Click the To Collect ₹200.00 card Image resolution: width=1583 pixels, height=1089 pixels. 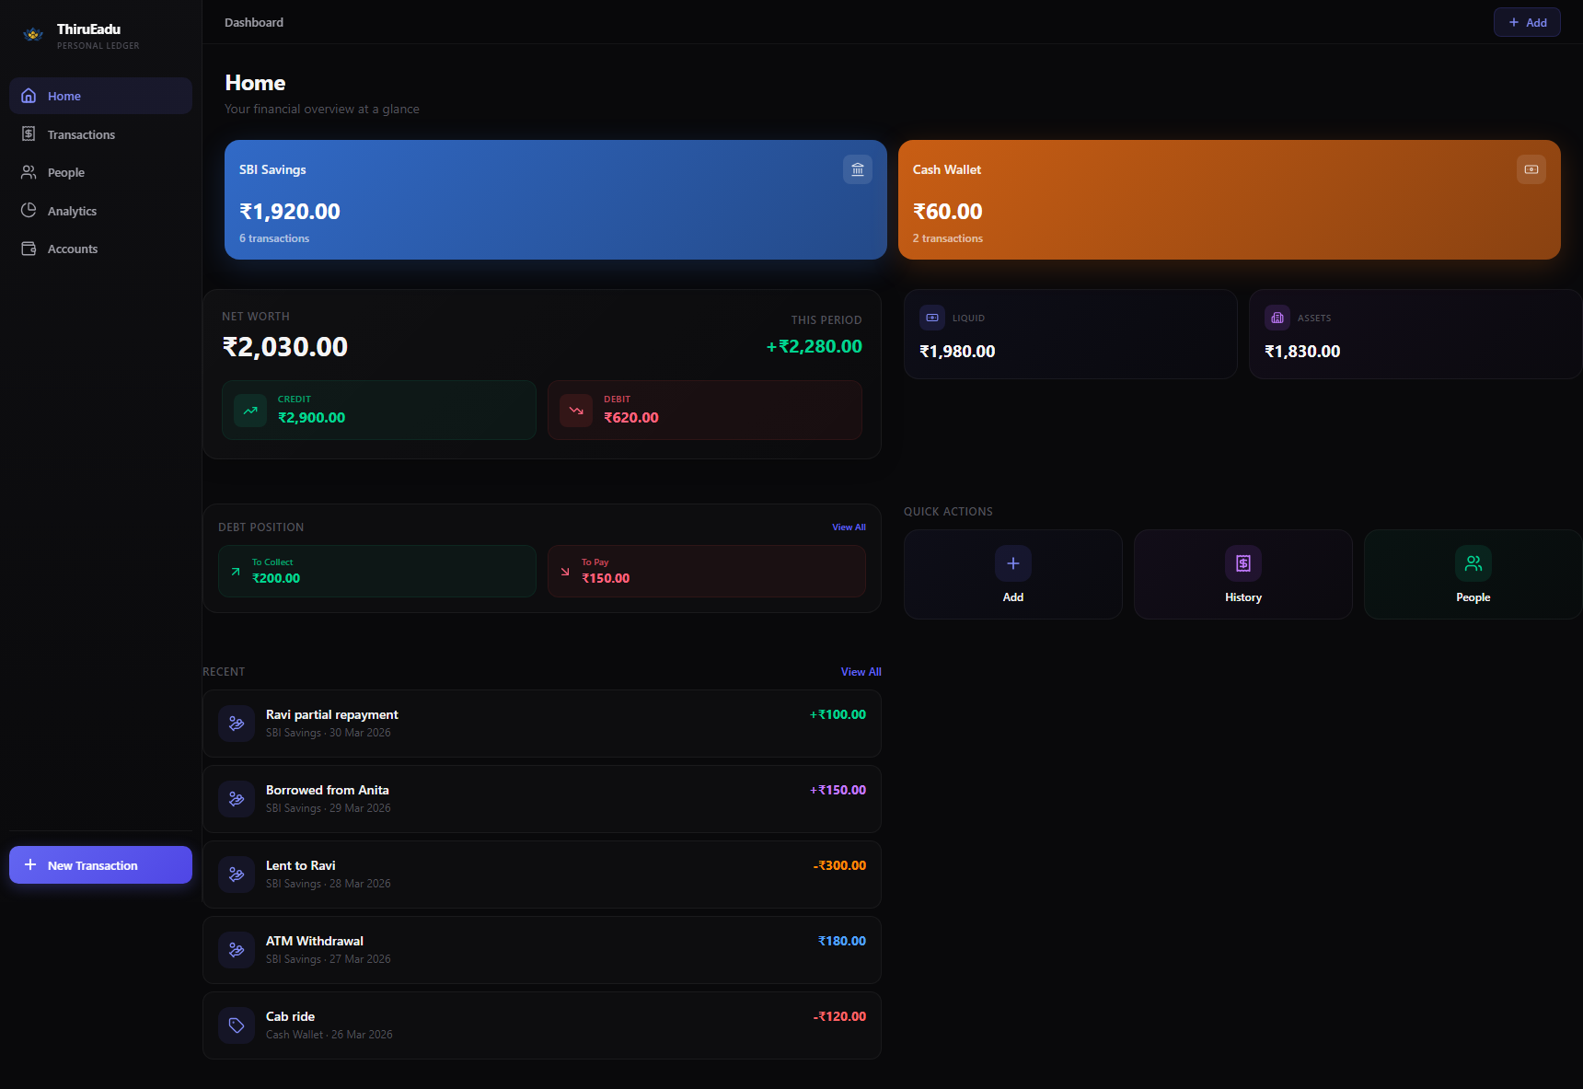(x=376, y=571)
